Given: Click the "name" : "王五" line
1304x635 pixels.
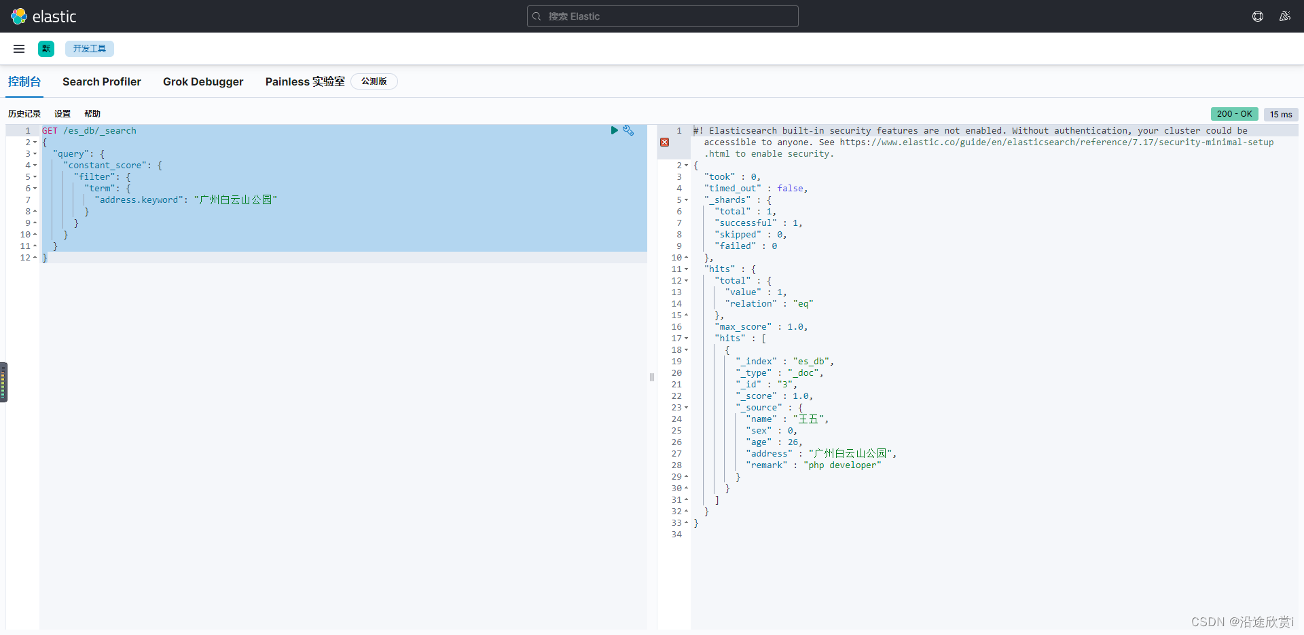Looking at the screenshot, I should [787, 419].
